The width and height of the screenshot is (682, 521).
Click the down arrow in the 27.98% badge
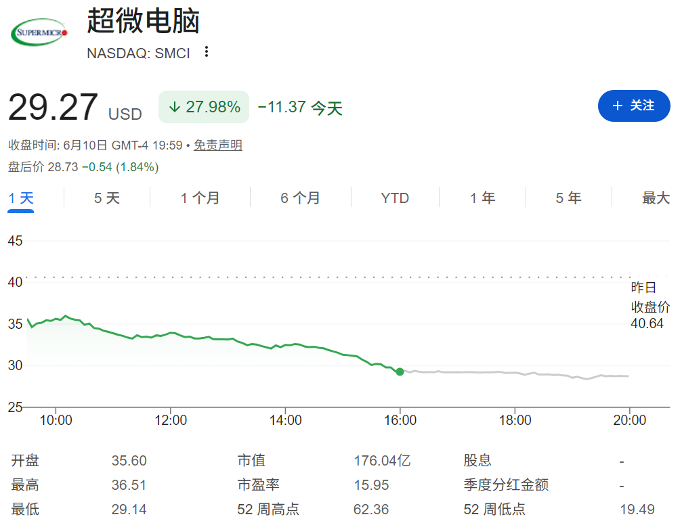pos(175,107)
